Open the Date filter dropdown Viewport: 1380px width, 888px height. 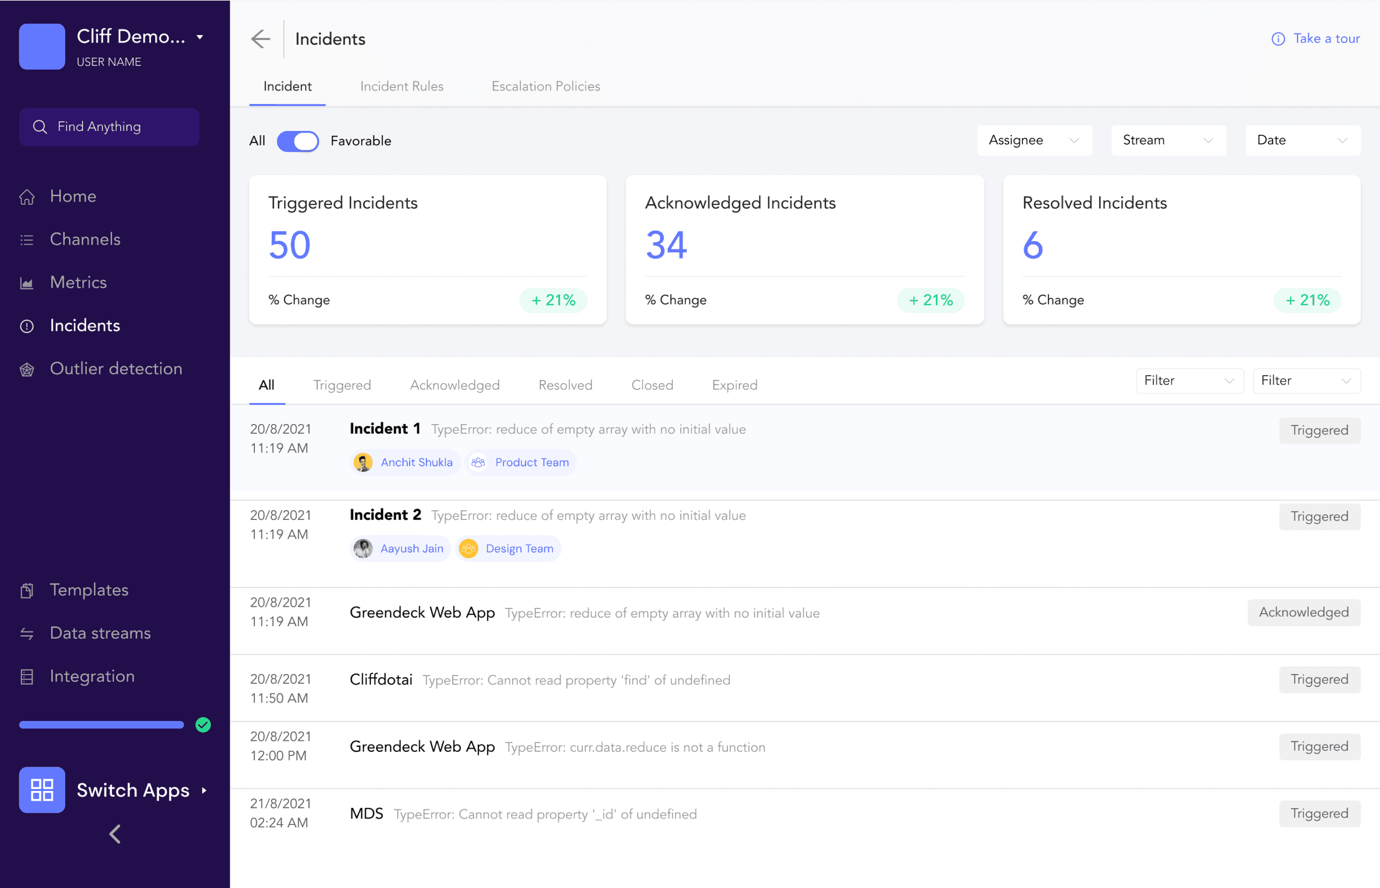tap(1302, 140)
